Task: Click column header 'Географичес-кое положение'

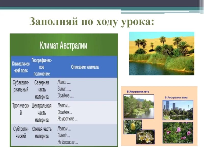Action: [42, 67]
